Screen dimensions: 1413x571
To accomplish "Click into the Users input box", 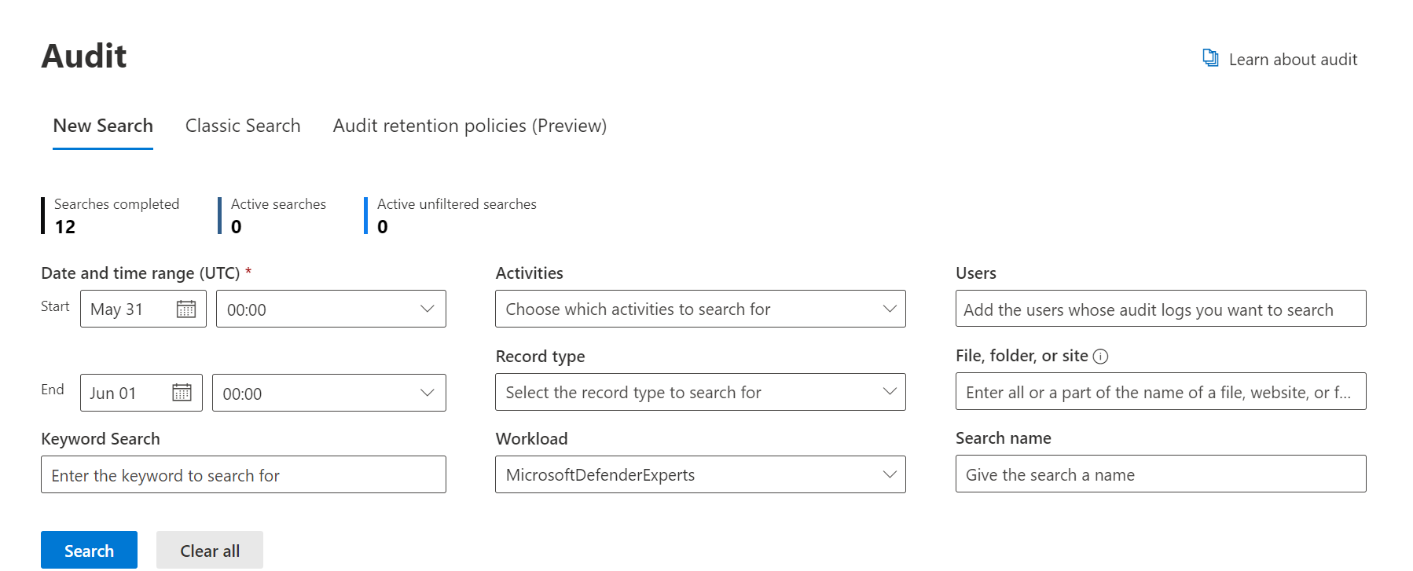I will click(x=1160, y=309).
